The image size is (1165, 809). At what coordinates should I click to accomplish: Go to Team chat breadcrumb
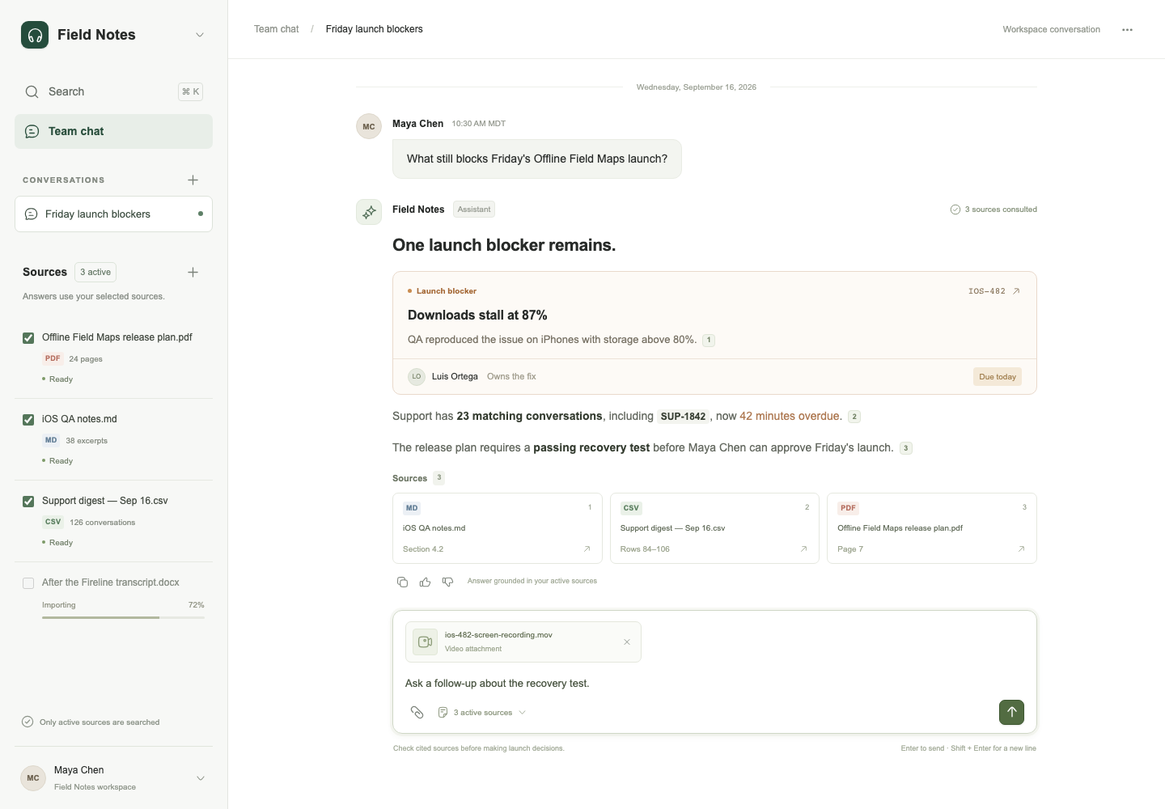click(x=277, y=29)
